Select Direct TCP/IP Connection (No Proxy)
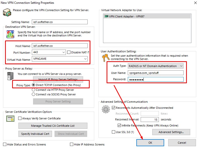Viewport: 199px width, 149px height. point(33,85)
